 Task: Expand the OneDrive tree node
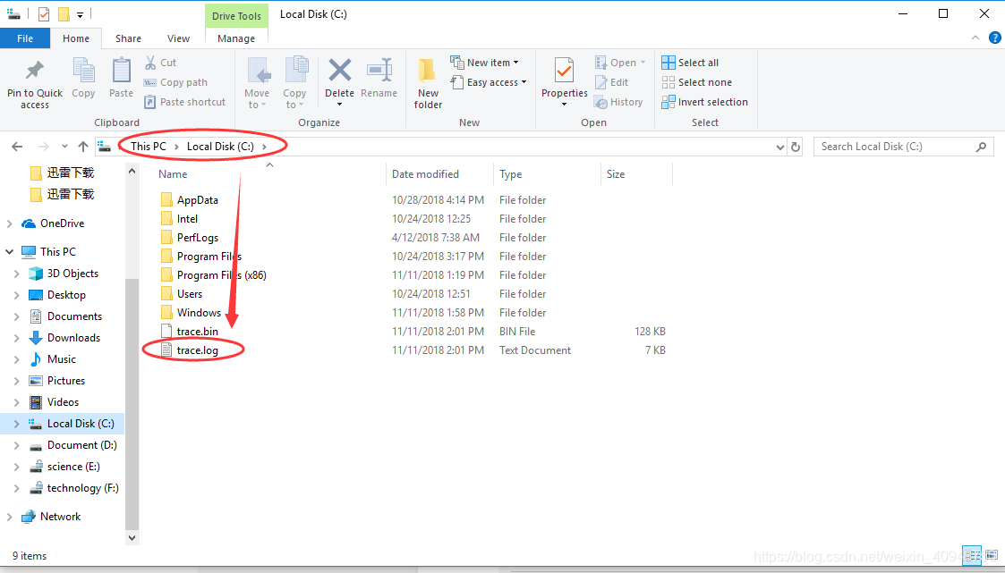click(x=9, y=223)
